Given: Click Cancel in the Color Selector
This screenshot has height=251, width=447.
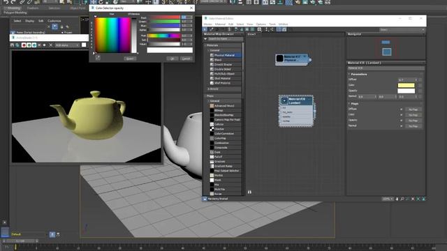Looking at the screenshot, I should pos(186,59).
